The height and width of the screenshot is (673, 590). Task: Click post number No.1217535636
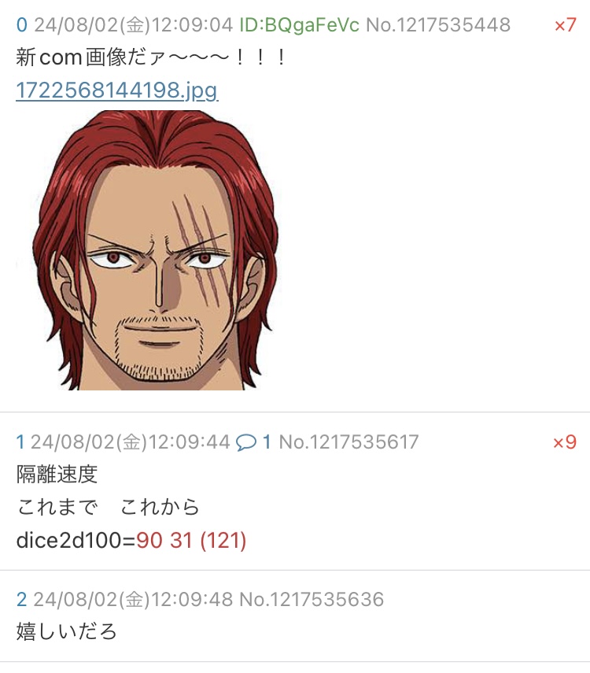coord(312,600)
